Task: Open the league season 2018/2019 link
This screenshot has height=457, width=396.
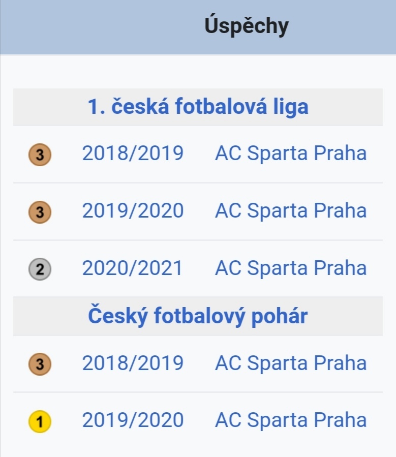Action: (x=133, y=153)
